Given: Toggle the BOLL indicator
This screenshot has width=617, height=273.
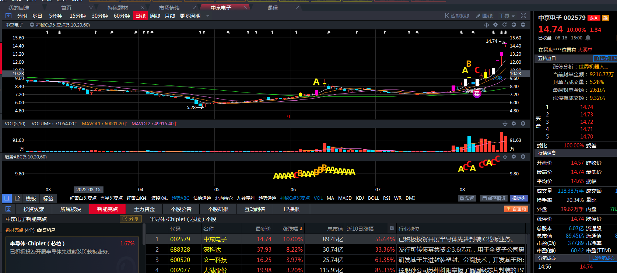Looking at the screenshot, I should tap(374, 198).
